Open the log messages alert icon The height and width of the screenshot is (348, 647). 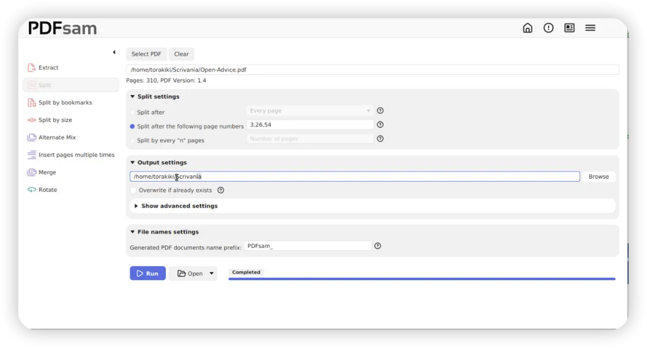click(x=548, y=28)
